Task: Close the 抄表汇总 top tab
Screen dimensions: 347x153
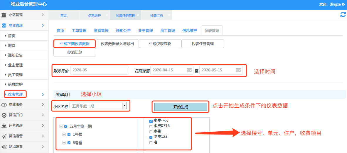Action: pyautogui.click(x=169, y=15)
